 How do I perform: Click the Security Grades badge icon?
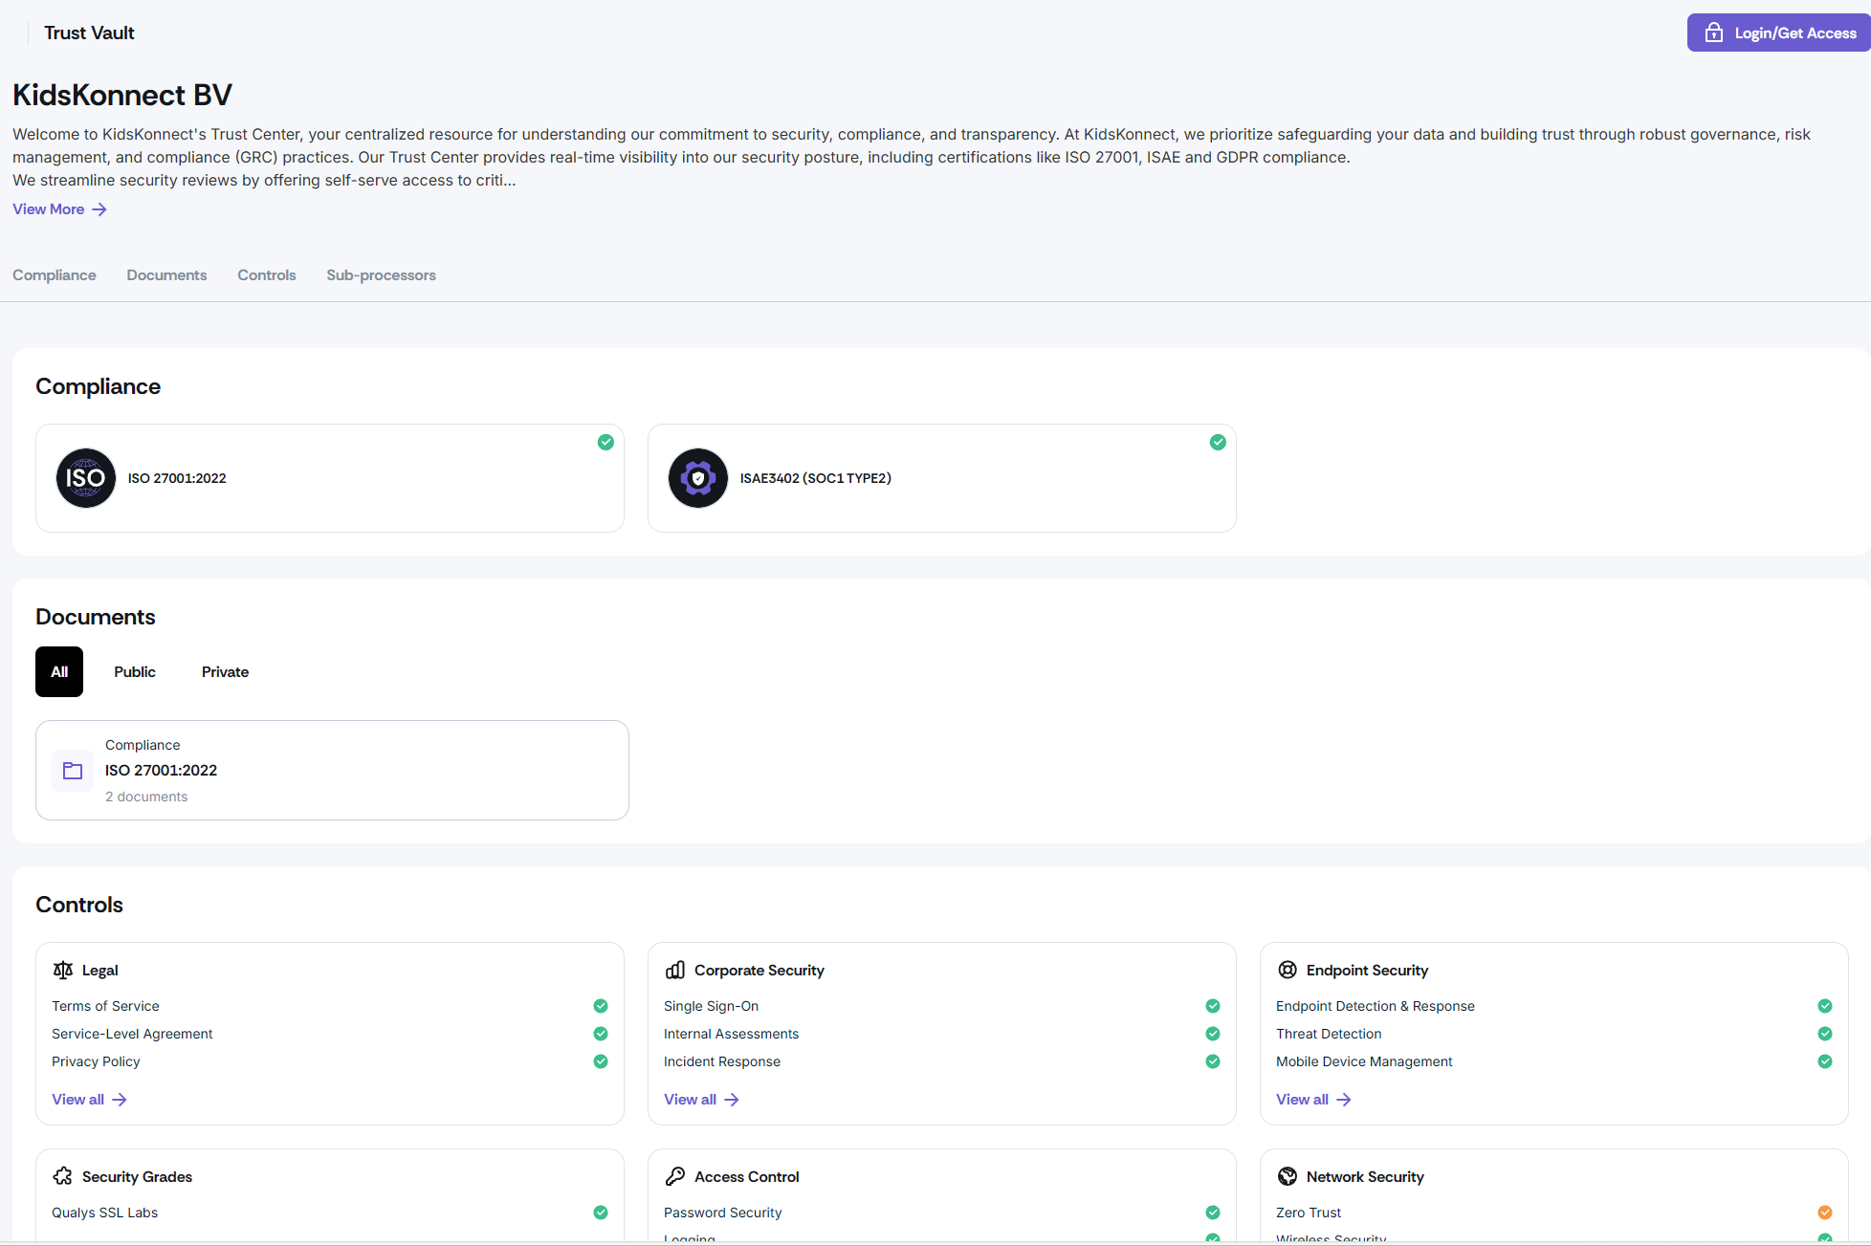(x=63, y=1177)
